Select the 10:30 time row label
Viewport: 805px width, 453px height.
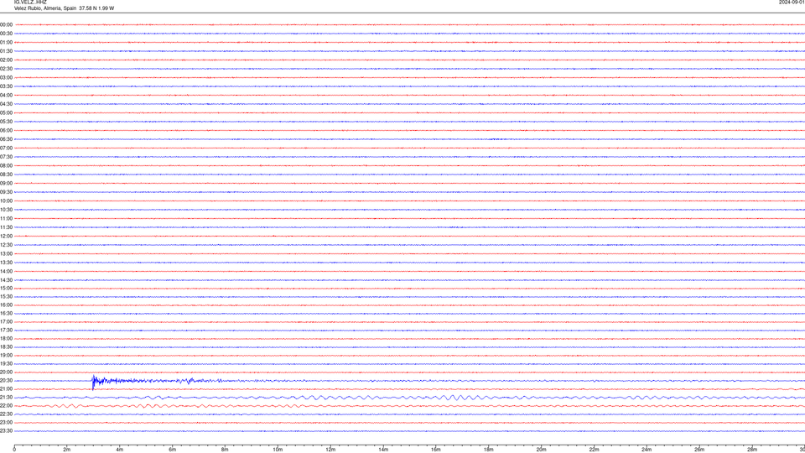click(6, 210)
